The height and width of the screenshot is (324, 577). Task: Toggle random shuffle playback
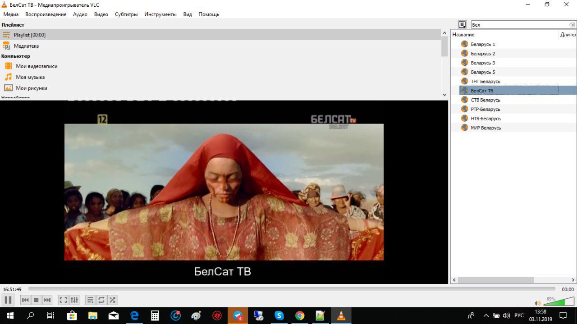point(112,300)
